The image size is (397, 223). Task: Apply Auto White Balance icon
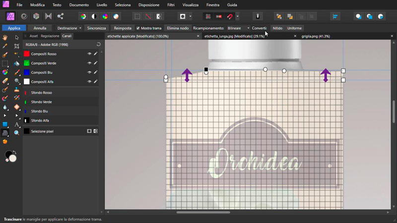point(116,16)
